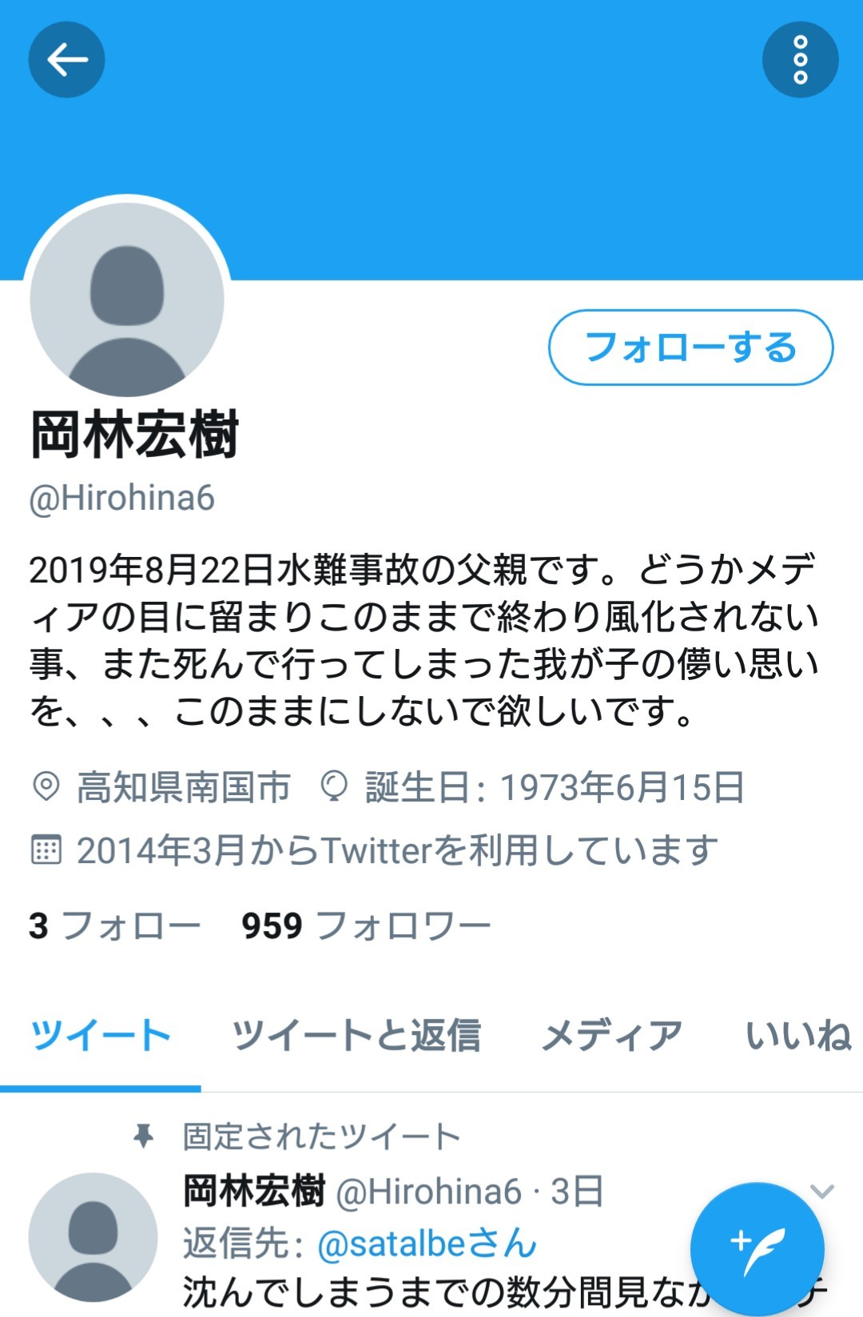Tap the birthday balloon icon
The height and width of the screenshot is (1317, 863).
[x=334, y=786]
